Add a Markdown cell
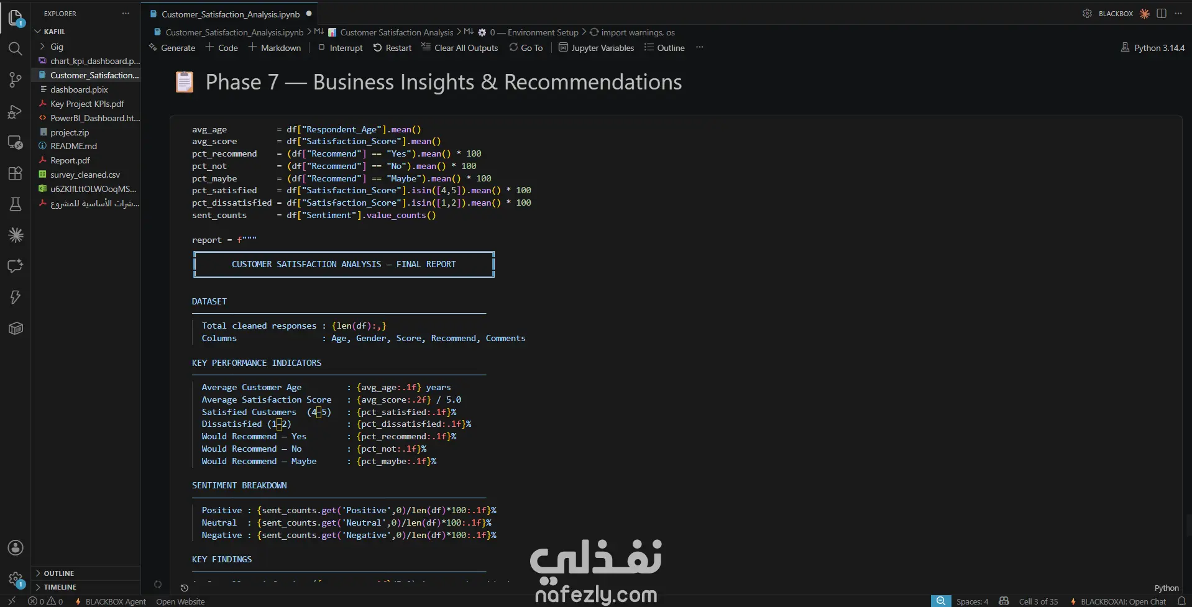 (x=274, y=48)
